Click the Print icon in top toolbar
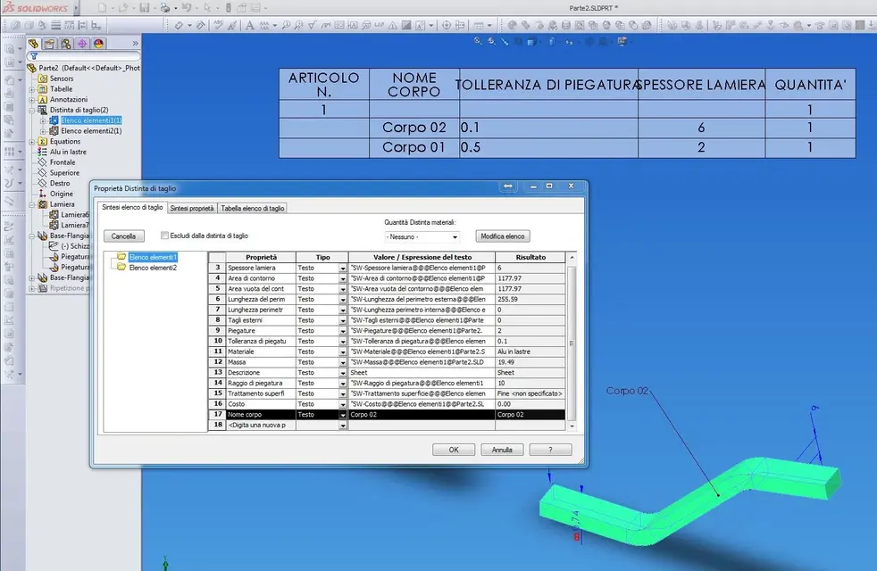Screen dimensions: 877x571 pos(165,7)
